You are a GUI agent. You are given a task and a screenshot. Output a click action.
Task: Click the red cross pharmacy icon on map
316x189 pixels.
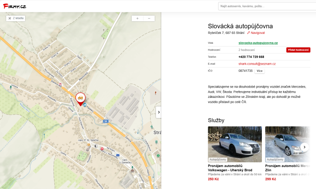[x=102, y=149]
